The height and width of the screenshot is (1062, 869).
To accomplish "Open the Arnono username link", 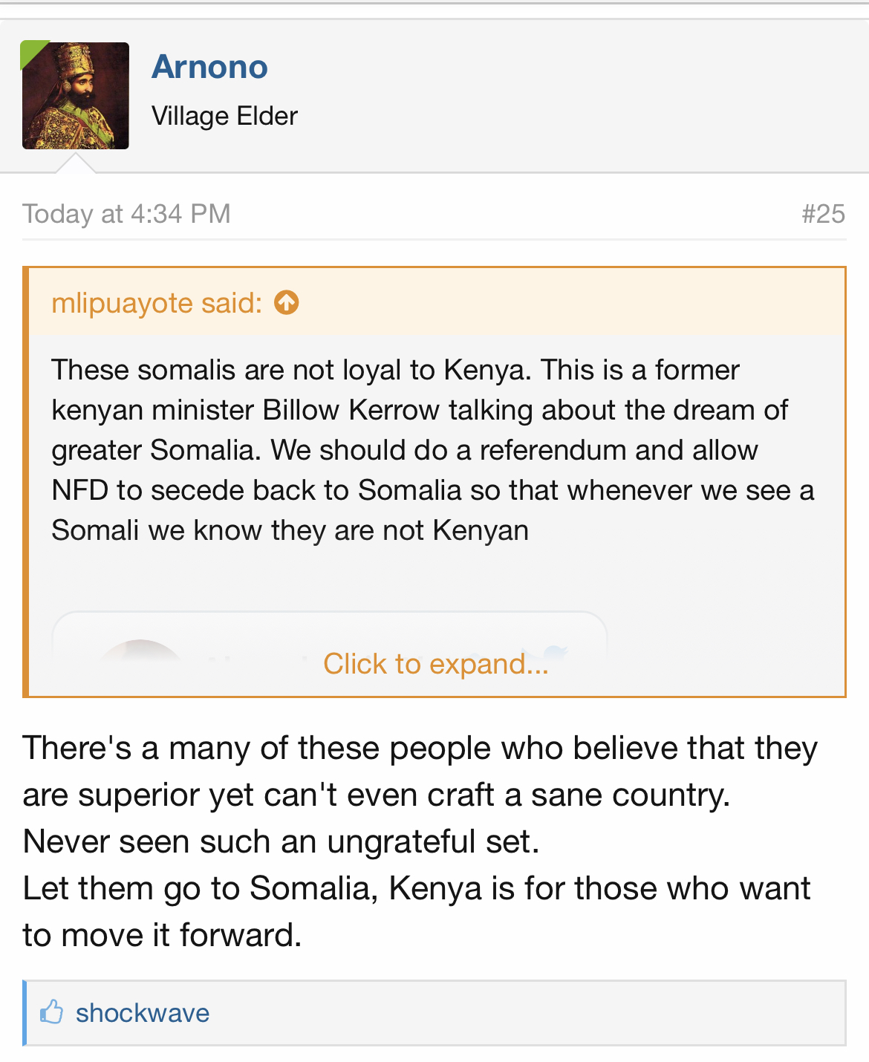I will tap(209, 67).
